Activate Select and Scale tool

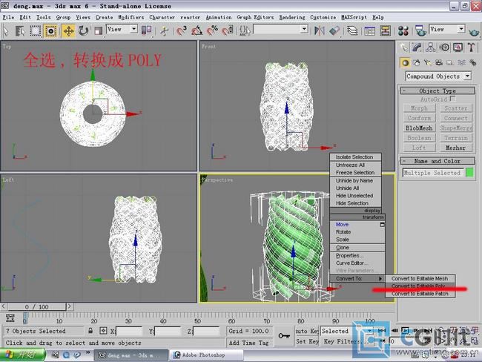(x=98, y=30)
